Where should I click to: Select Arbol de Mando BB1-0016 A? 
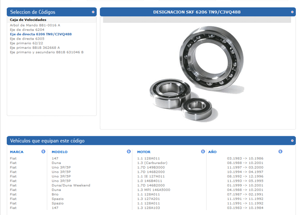(x=35, y=26)
